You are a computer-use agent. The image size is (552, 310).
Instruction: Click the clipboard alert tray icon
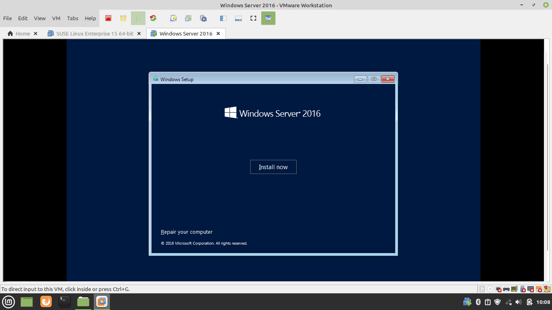488,302
